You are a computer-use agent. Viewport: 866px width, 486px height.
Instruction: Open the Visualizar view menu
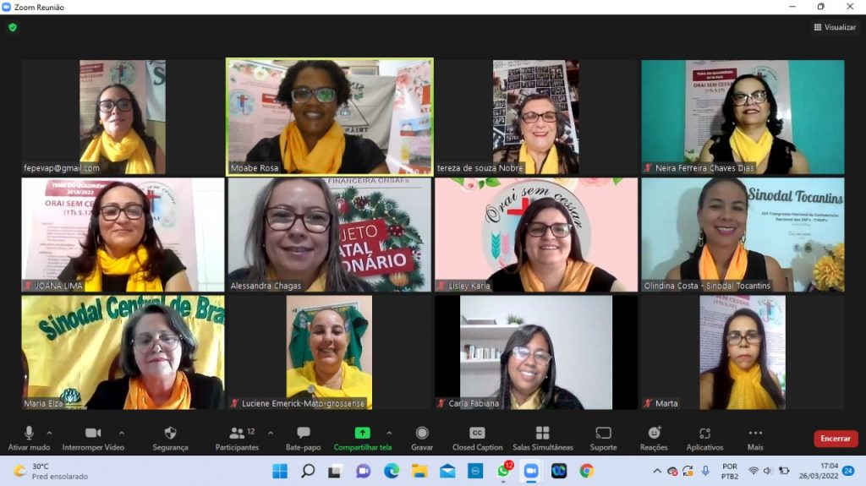click(x=835, y=27)
